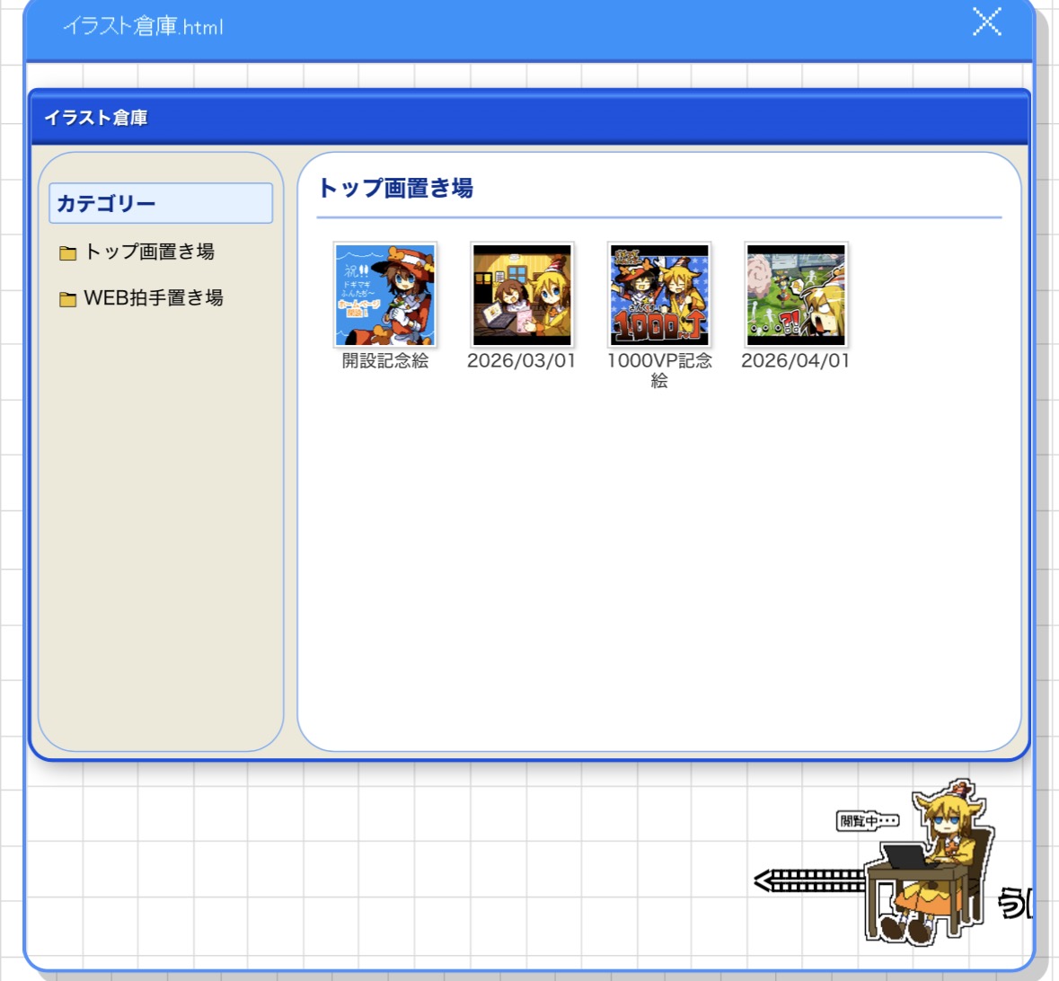Click the 閲覧中 speech bubble

(867, 820)
